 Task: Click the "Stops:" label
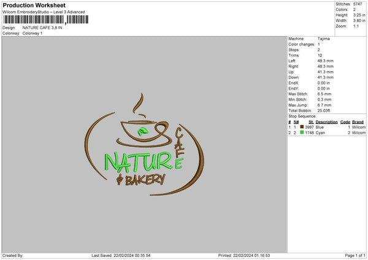(294, 50)
